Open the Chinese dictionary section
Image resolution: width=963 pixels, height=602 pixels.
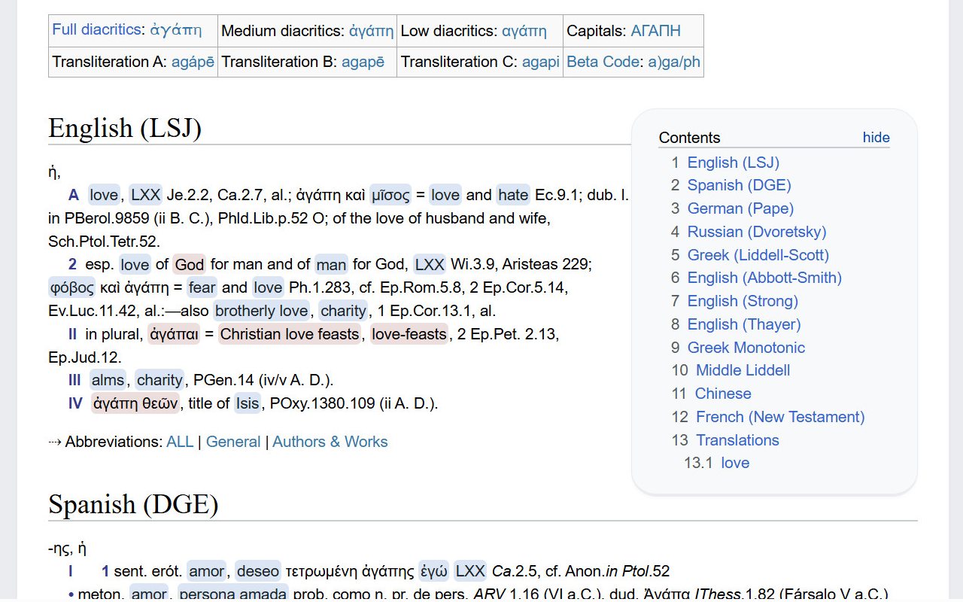click(x=722, y=394)
